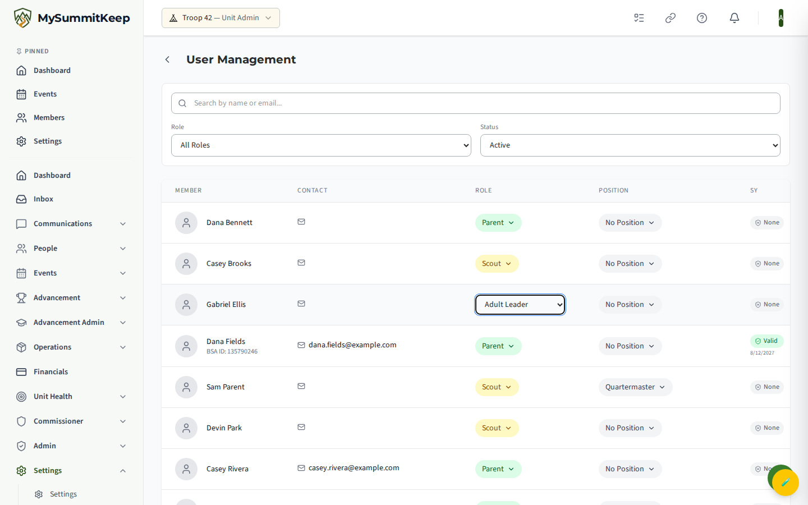
Task: Open Inbox in the sidebar
Action: pyautogui.click(x=72, y=199)
